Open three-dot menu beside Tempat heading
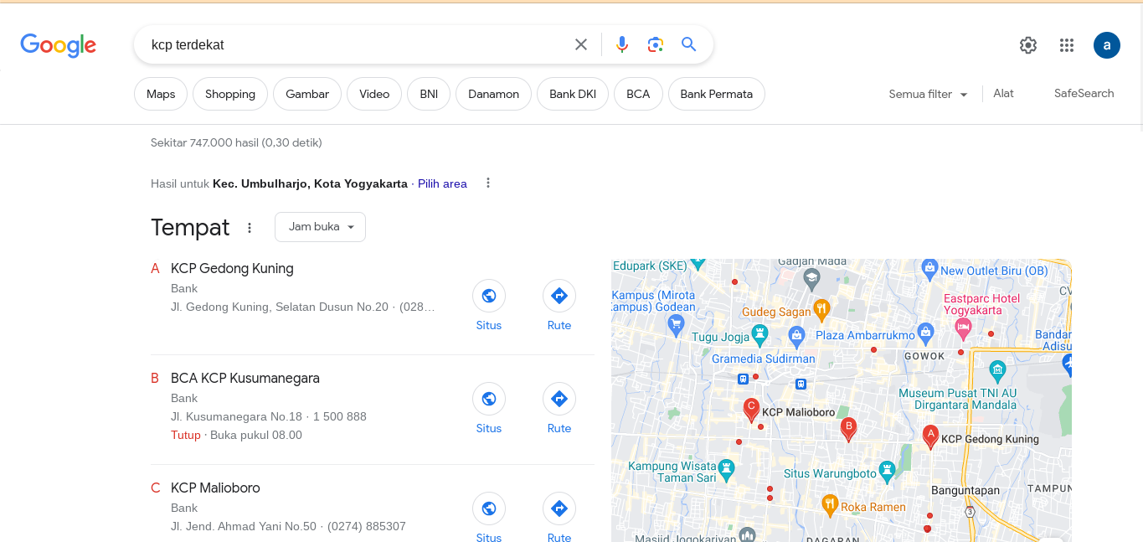 pos(249,228)
